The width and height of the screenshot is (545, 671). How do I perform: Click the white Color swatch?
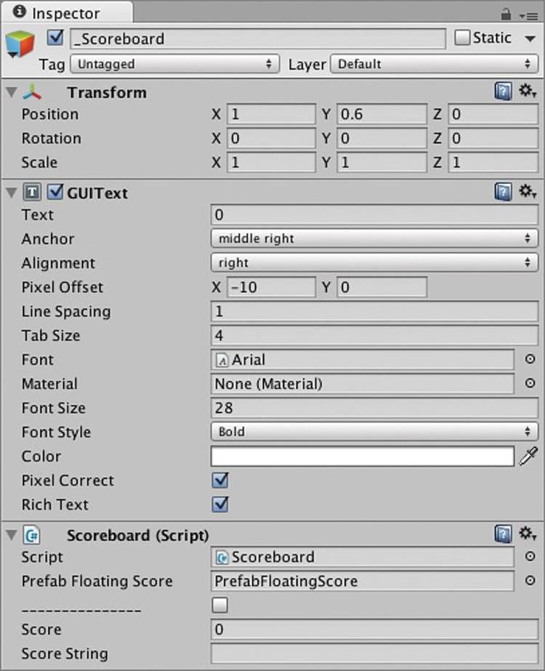[x=363, y=456]
